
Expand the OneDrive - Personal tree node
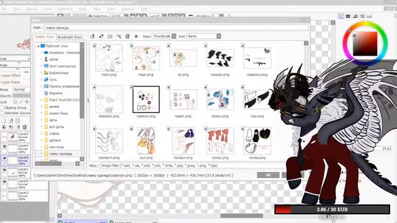pyautogui.click(x=42, y=53)
